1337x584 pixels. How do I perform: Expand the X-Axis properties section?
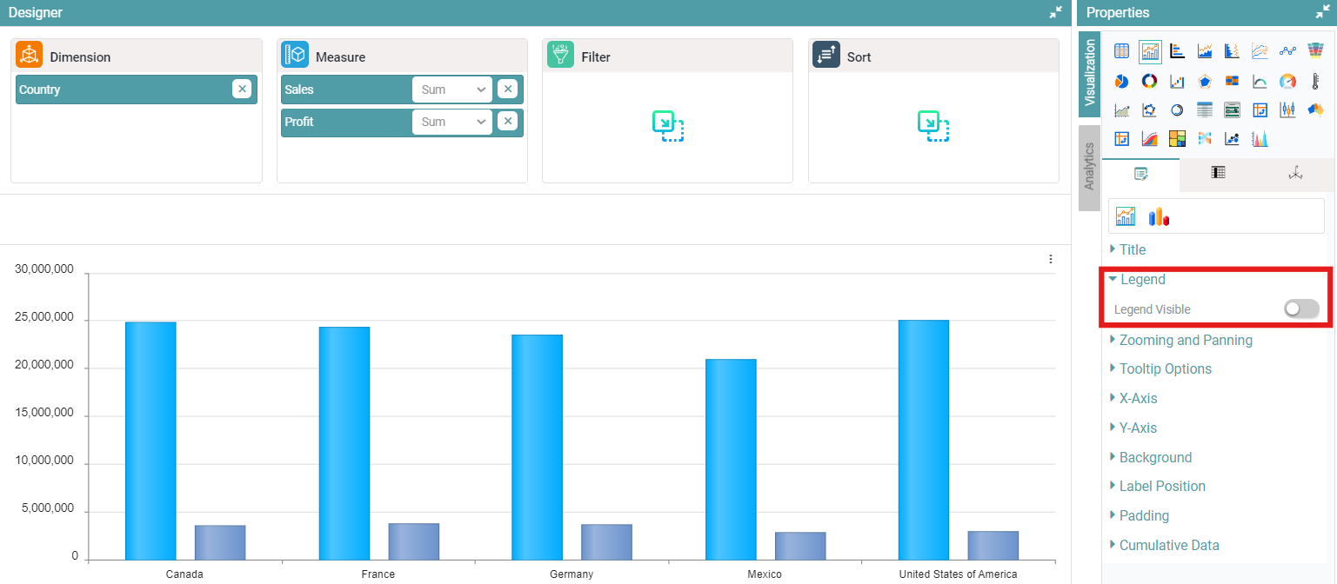[x=1137, y=398]
